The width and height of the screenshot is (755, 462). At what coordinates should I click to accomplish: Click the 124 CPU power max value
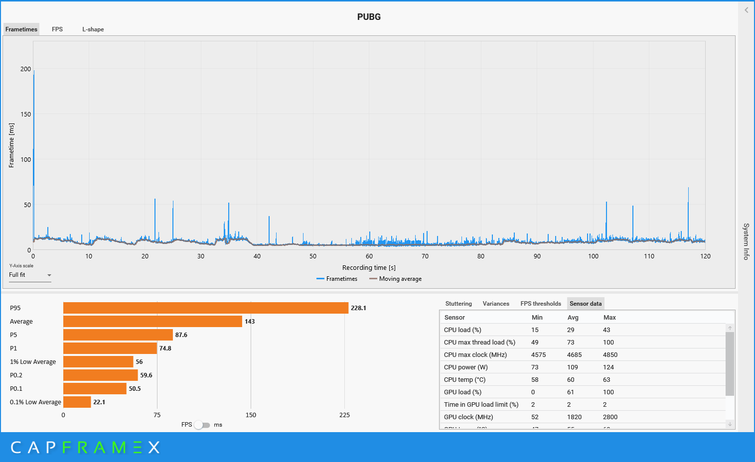point(608,367)
